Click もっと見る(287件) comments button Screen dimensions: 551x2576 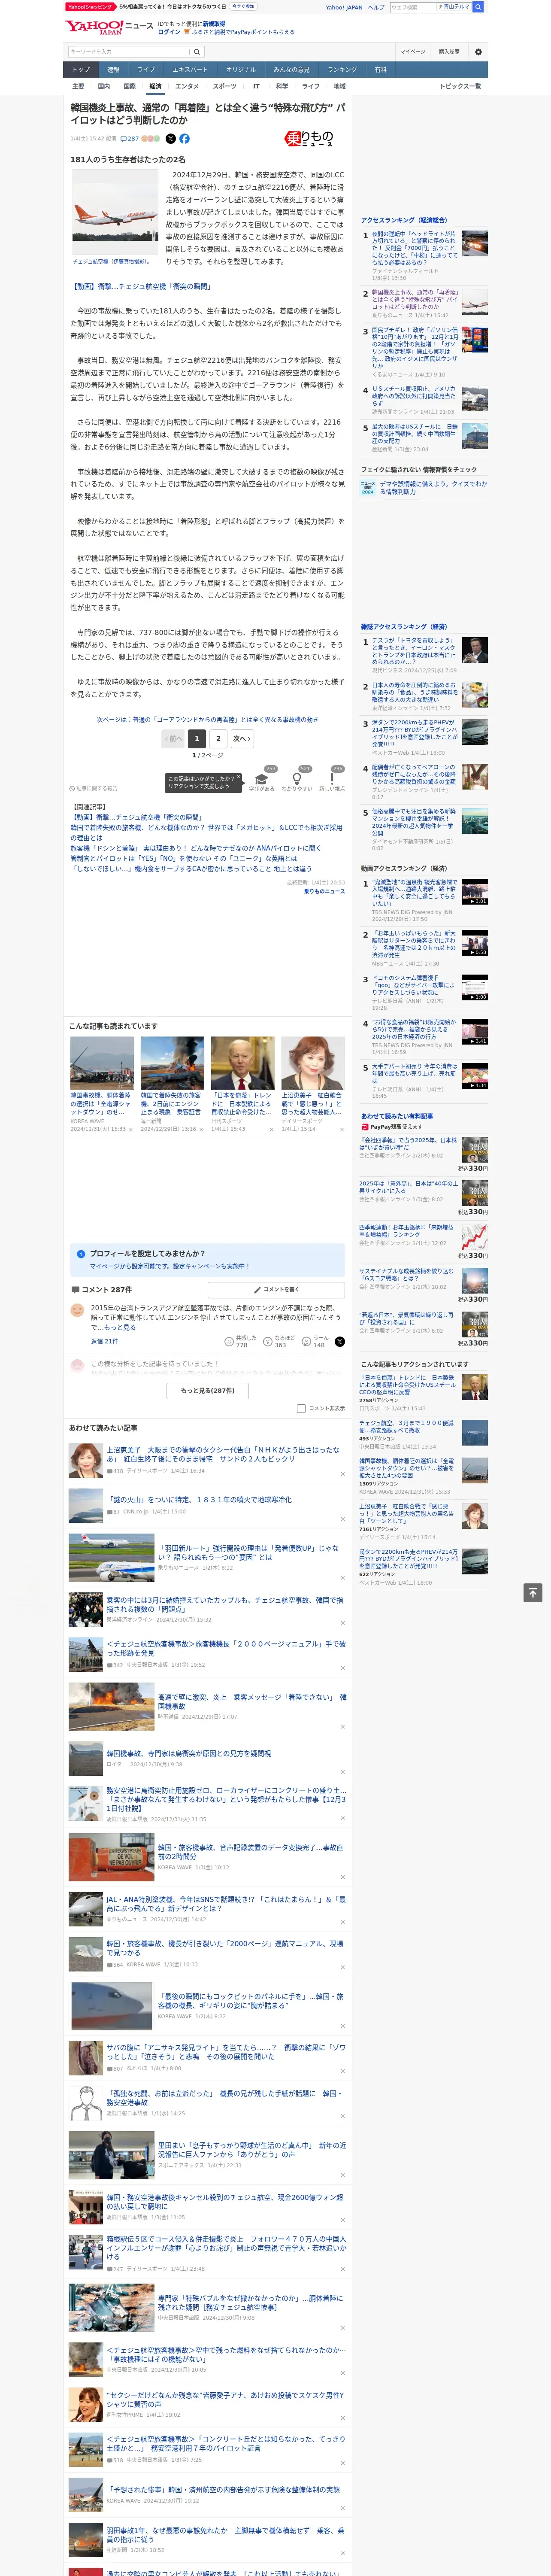coord(208,1390)
